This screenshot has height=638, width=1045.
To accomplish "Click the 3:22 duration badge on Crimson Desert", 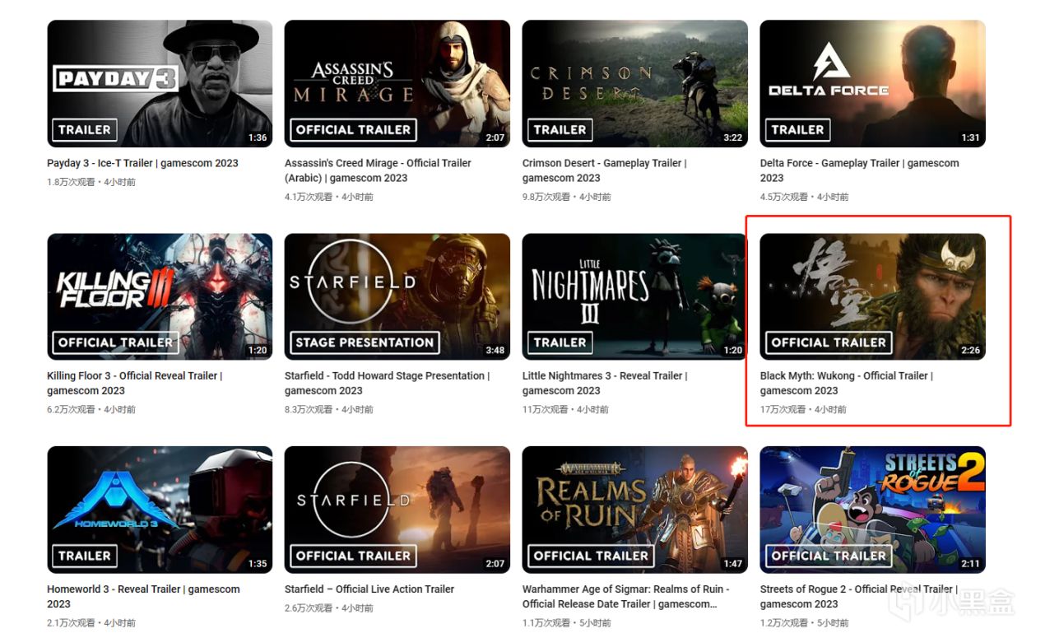I will click(732, 137).
